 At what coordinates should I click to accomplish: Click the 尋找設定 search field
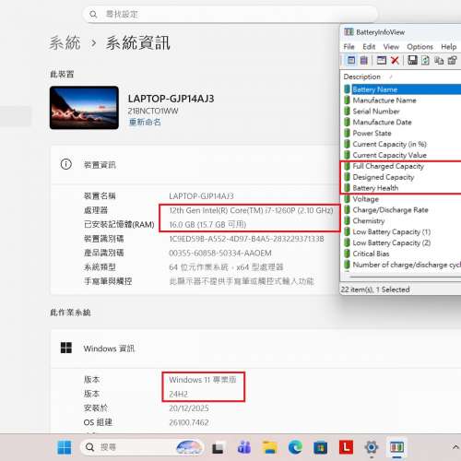[230, 14]
